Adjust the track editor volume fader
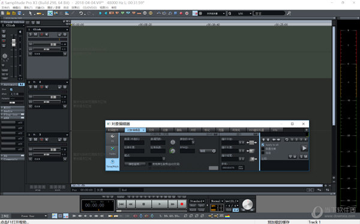This screenshot has width=360, height=224. point(14,43)
